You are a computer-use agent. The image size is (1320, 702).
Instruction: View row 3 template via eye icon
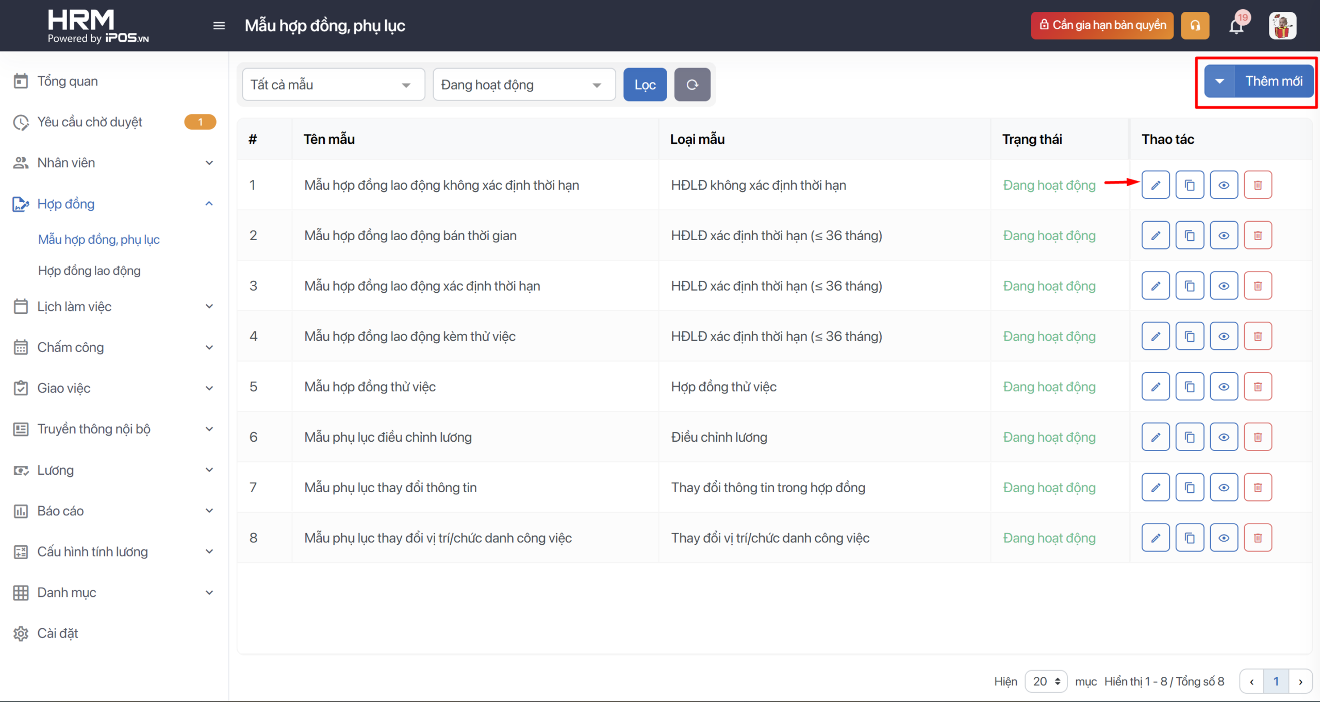[x=1224, y=286]
